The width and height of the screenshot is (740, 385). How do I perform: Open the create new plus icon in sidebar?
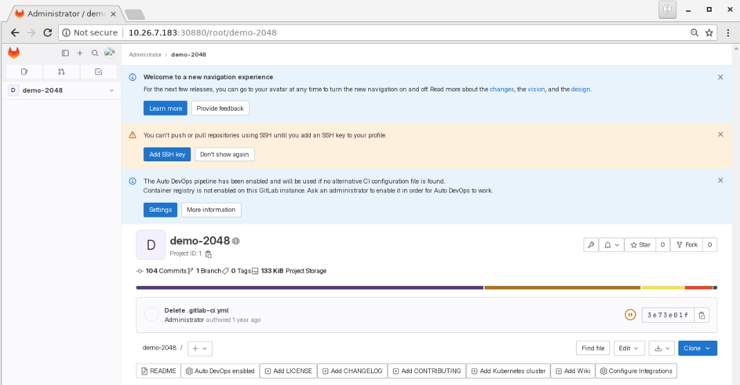(80, 53)
